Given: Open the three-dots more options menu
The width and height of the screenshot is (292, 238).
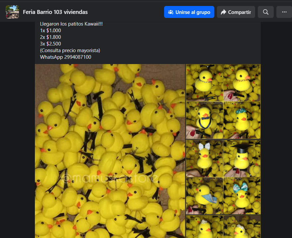Looking at the screenshot, I should pos(284,12).
